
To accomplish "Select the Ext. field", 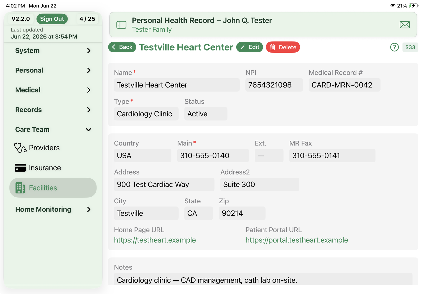I will coord(269,155).
